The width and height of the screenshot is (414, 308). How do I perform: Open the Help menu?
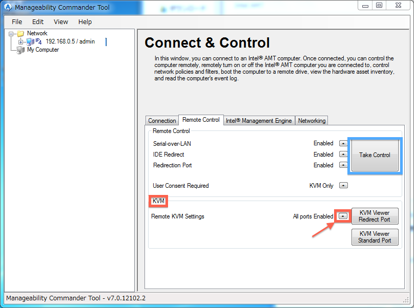point(85,22)
